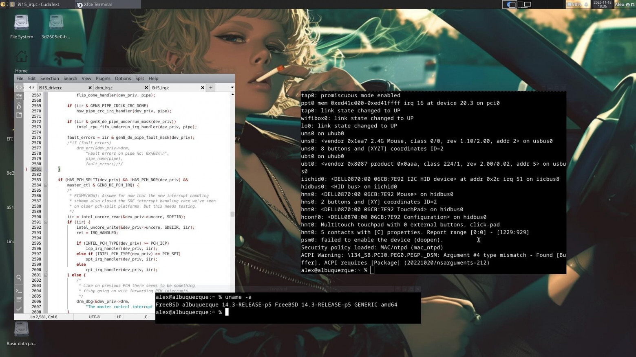Add a new tab with the plus button
The image size is (636, 357).
(x=211, y=88)
